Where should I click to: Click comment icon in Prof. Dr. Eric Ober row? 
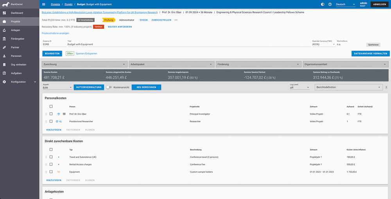coord(64,114)
